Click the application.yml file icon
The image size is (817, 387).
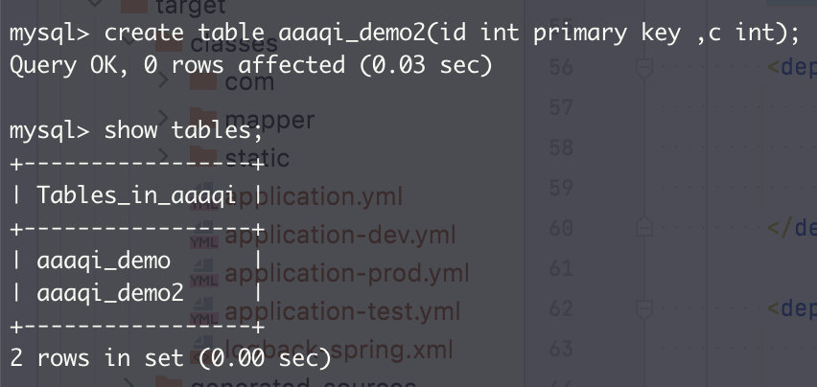203,196
